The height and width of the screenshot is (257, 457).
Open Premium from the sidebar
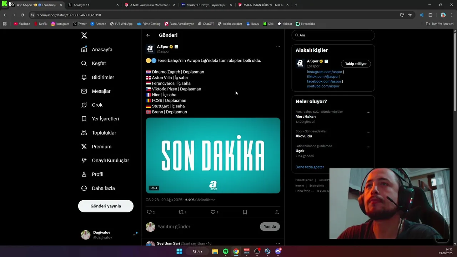[96, 146]
